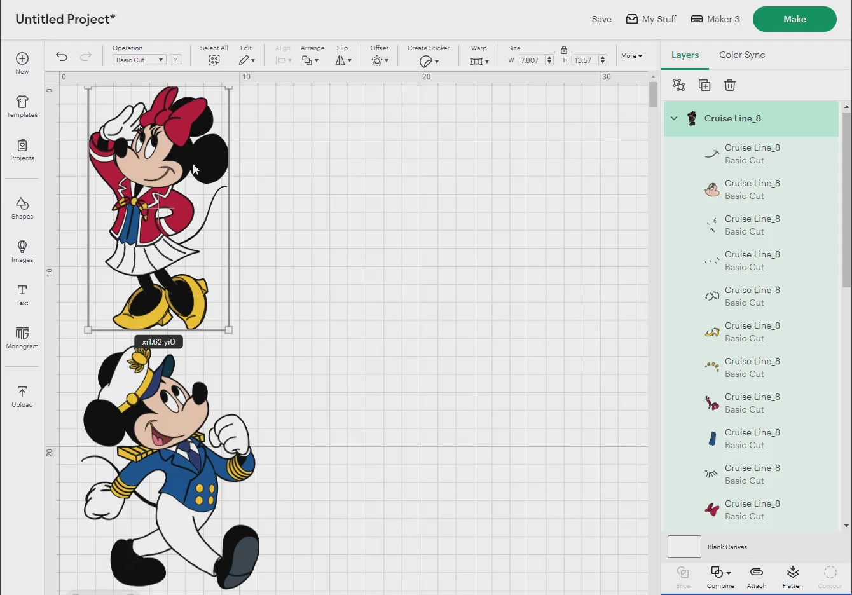Viewport: 852px width, 595px height.
Task: Select the layer with the skin-tone face thumbnail
Action: 751,189
